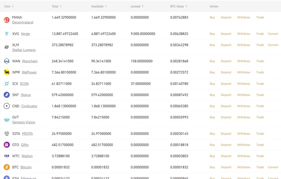This screenshot has width=281, height=179.
Task: Trade XLM from its row
Action: coord(260,45)
